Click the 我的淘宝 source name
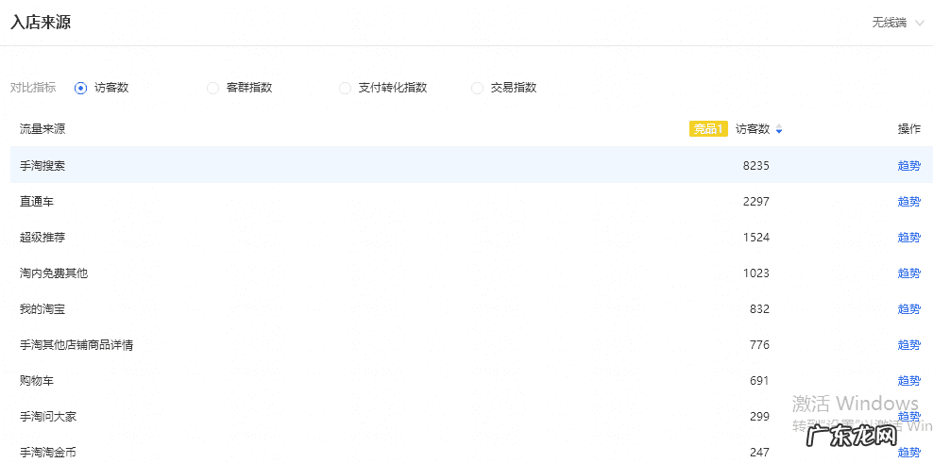This screenshot has width=933, height=463. (42, 308)
